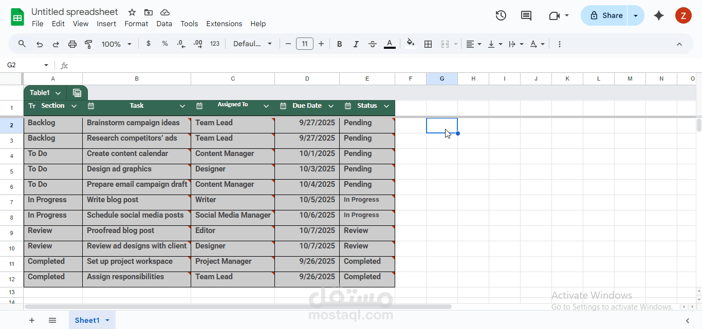Click the Gemini sparkle icon
This screenshot has height=329, width=702.
(658, 15)
